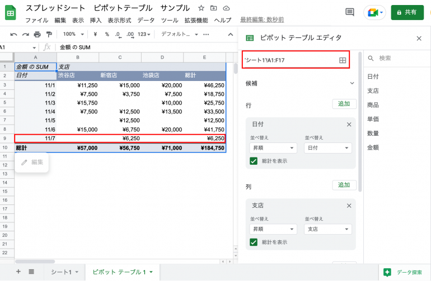Click the add sheet plus icon

18,272
